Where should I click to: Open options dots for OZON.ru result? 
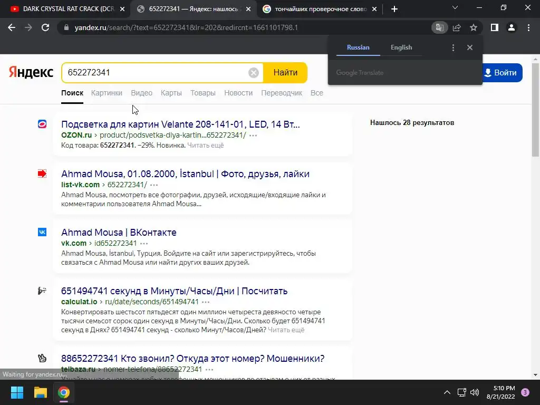point(253,136)
